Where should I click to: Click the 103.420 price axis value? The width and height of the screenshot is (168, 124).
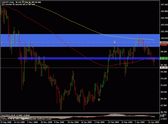(x=164, y=25)
